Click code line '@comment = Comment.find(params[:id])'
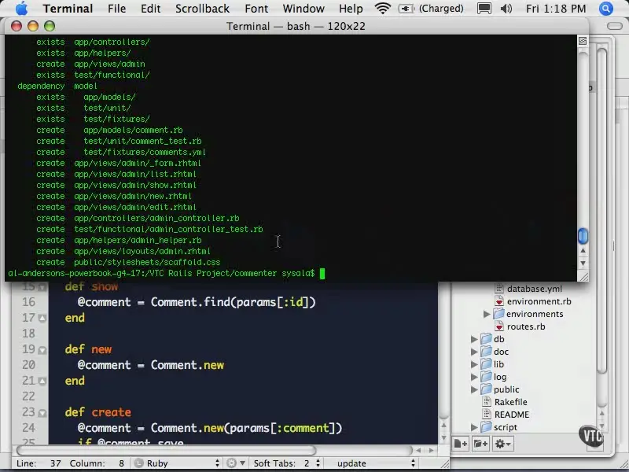Viewport: 629px width, 472px height. pos(197,302)
